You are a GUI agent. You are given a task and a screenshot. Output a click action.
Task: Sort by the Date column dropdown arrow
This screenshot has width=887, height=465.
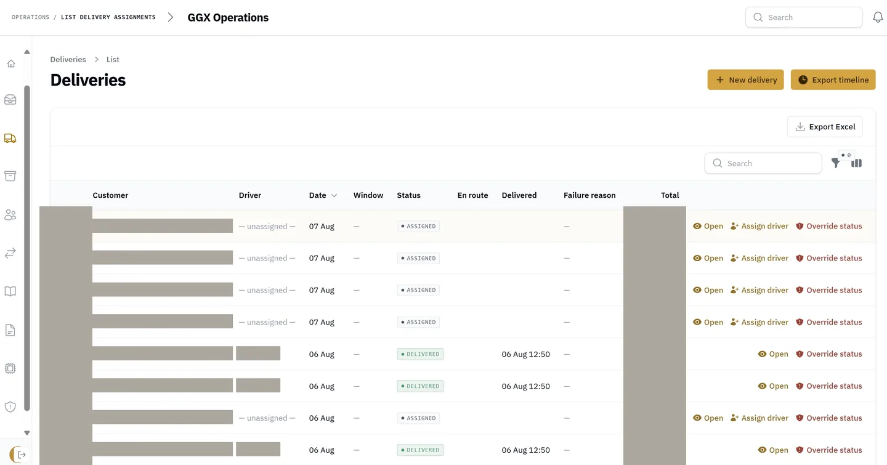[x=334, y=195]
